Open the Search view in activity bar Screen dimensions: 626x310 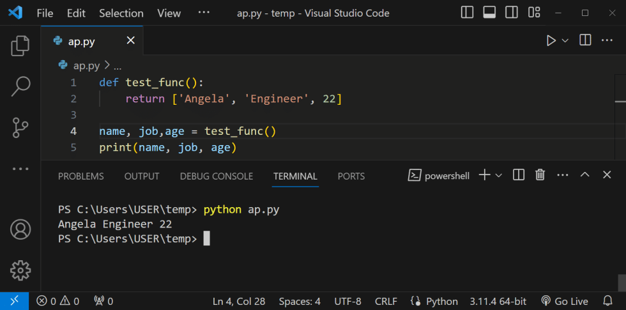20,86
